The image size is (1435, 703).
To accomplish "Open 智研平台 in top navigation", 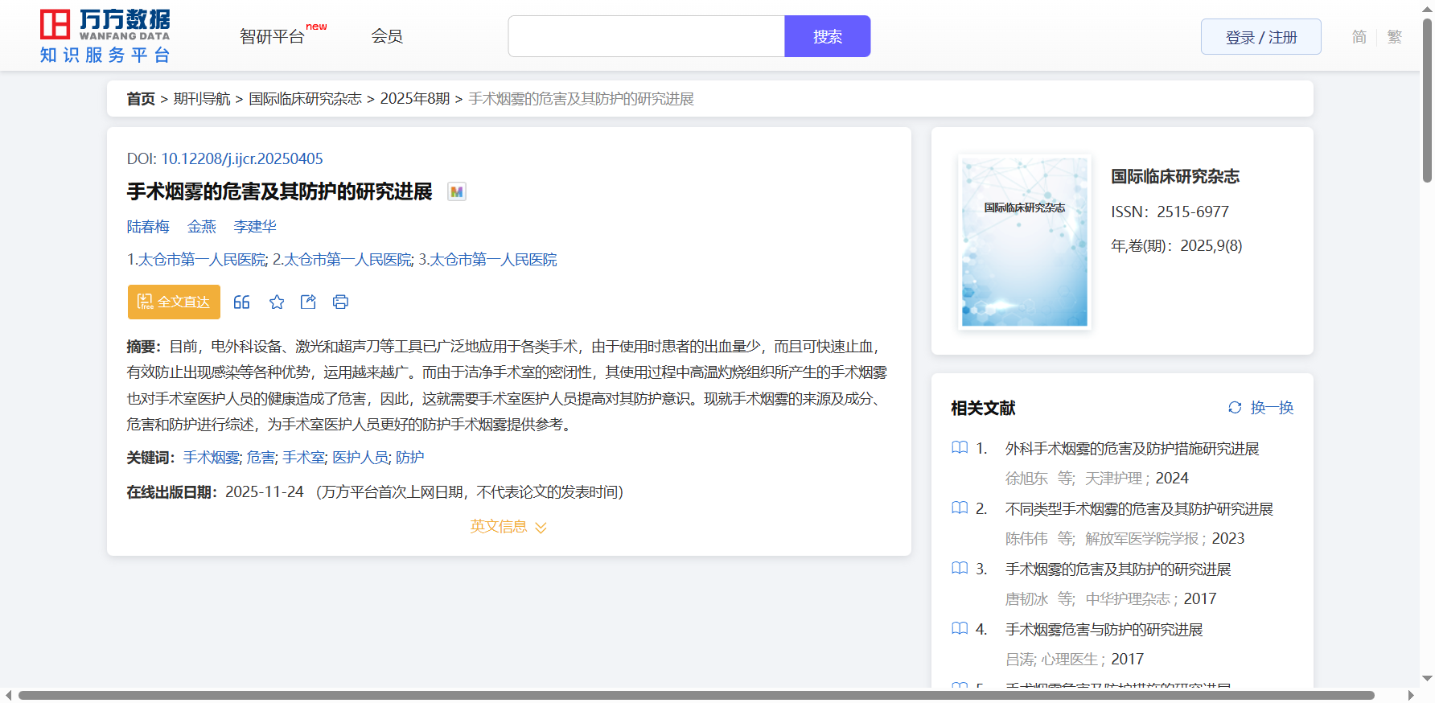I will click(x=273, y=37).
